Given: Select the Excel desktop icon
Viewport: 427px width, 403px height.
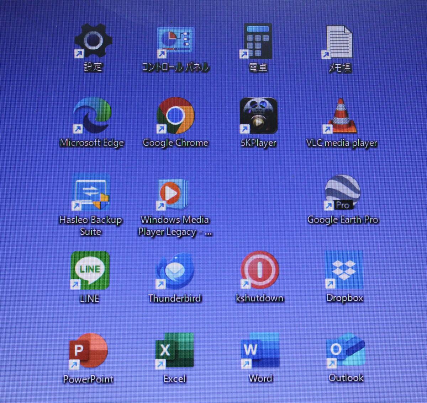Looking at the screenshot, I should [175, 350].
